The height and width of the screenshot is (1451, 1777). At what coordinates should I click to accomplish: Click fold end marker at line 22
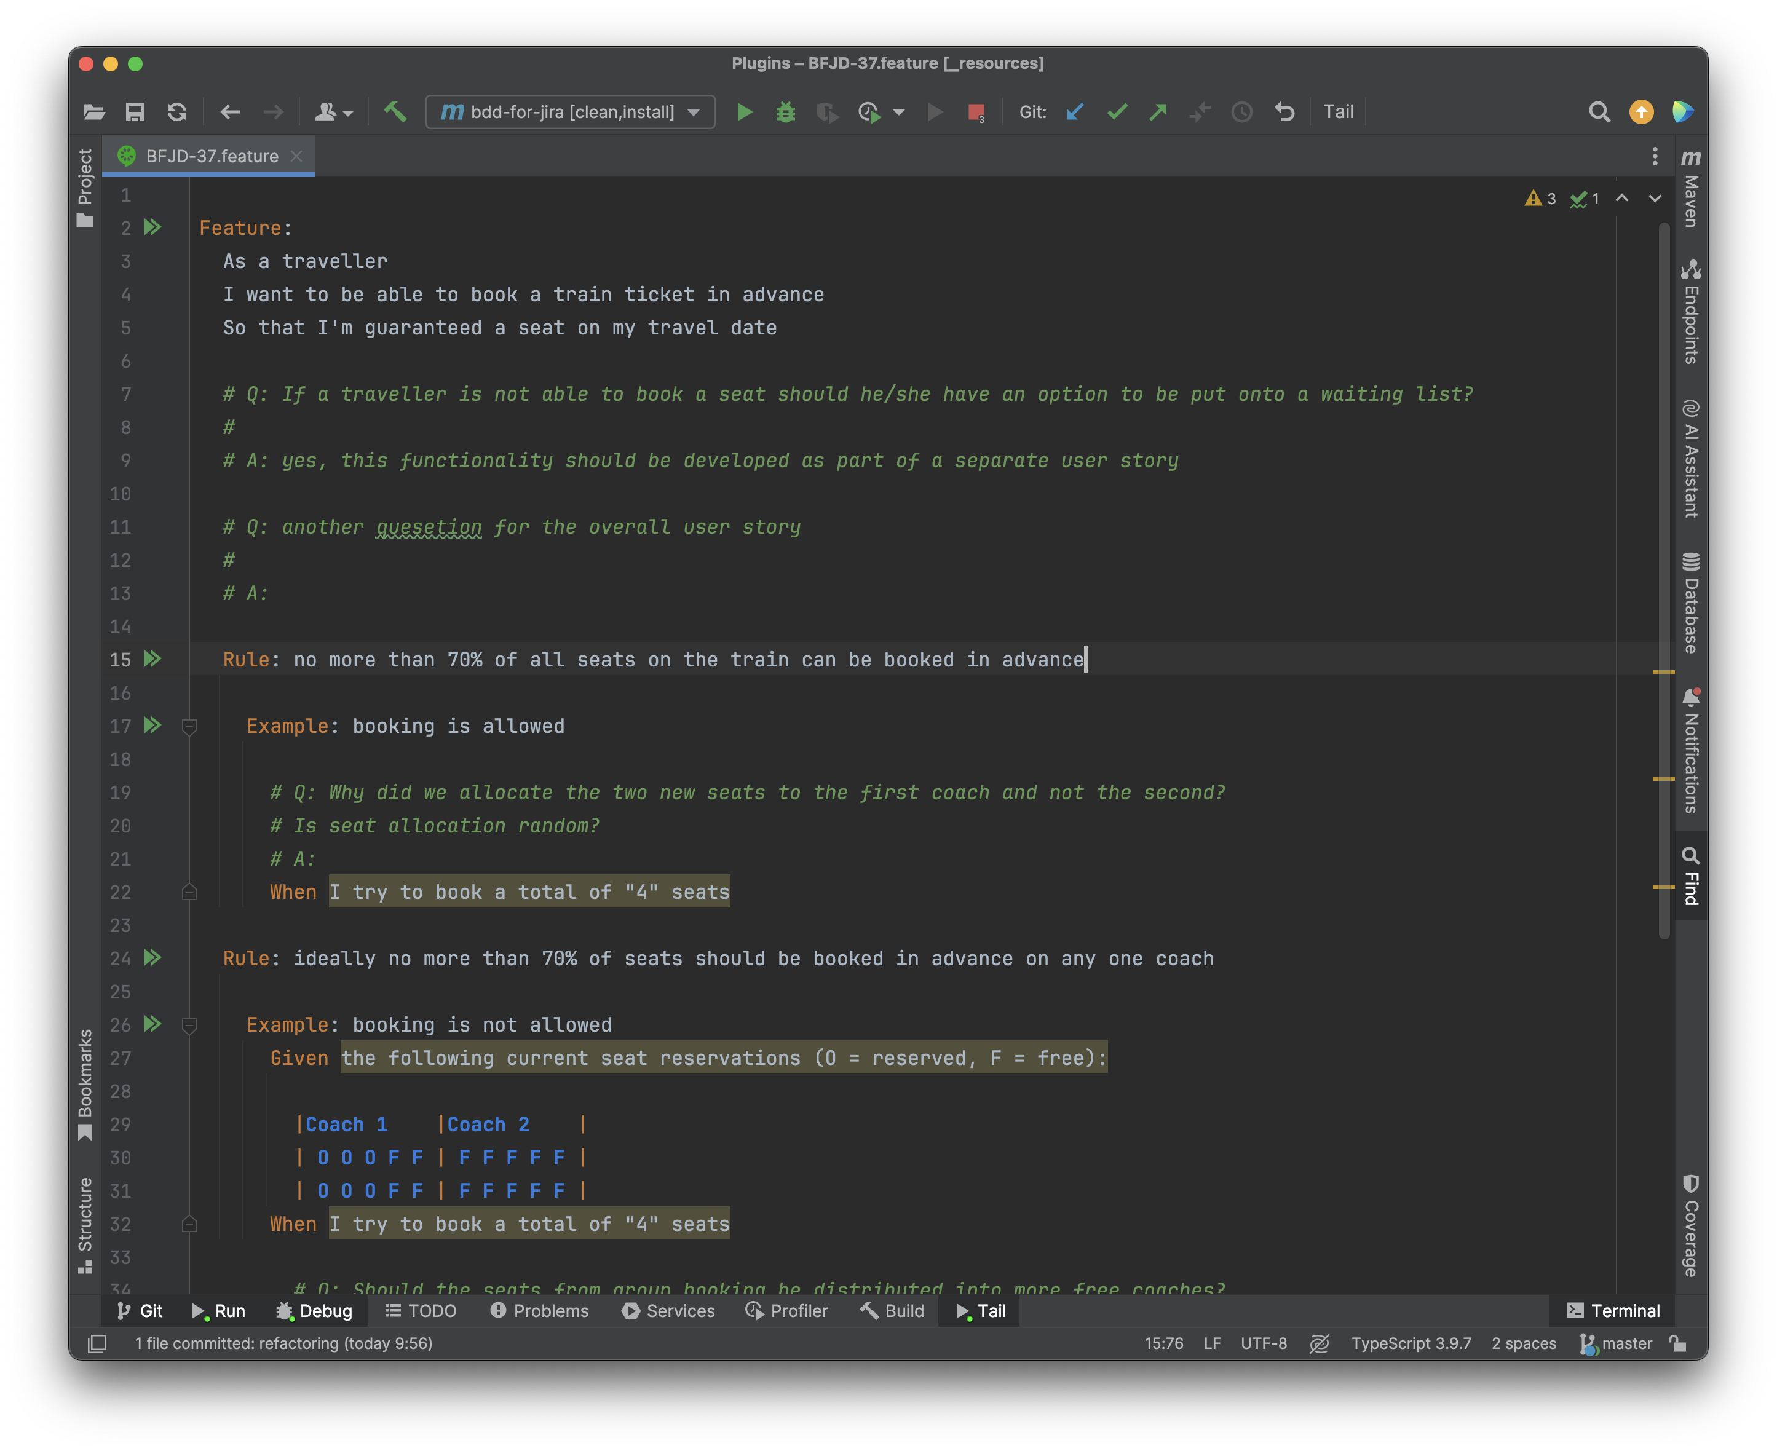[190, 892]
